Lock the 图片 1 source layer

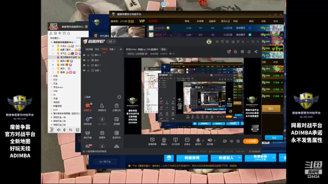coord(88,65)
